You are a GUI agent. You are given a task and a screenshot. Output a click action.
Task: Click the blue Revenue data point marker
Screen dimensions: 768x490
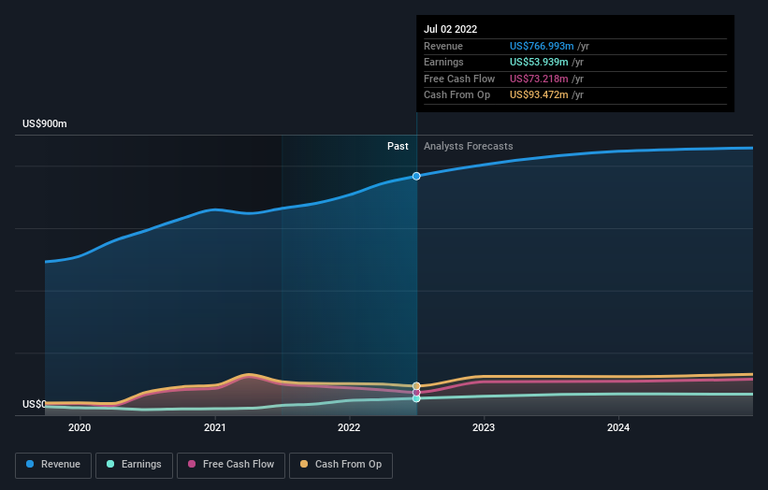tap(416, 176)
